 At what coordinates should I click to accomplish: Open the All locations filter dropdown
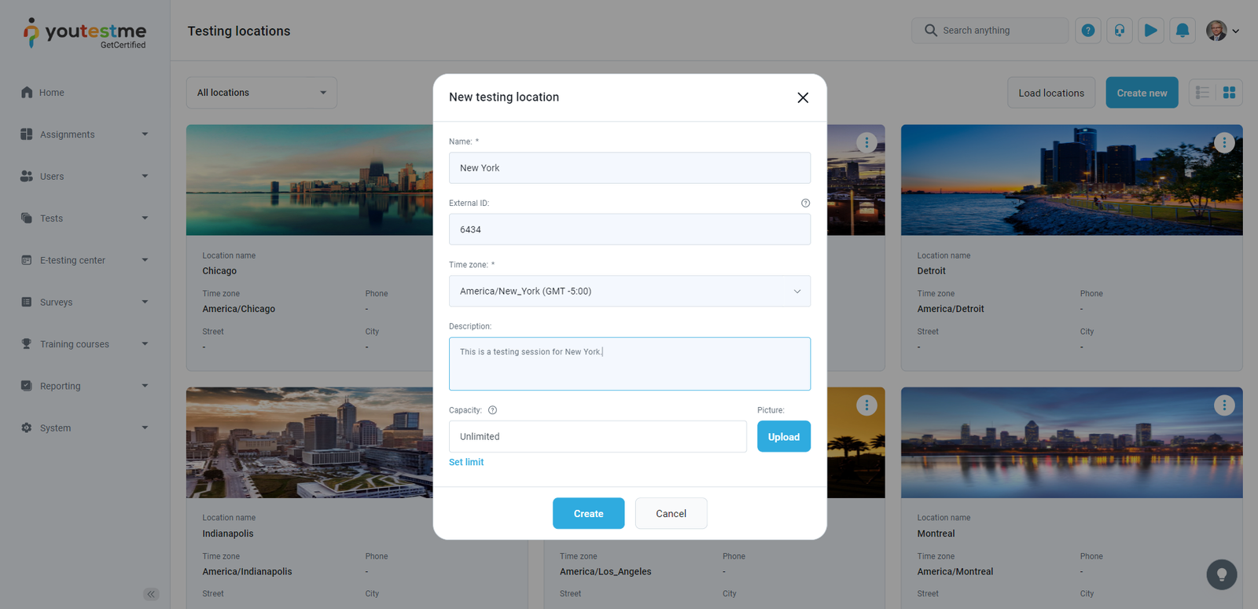click(x=262, y=93)
